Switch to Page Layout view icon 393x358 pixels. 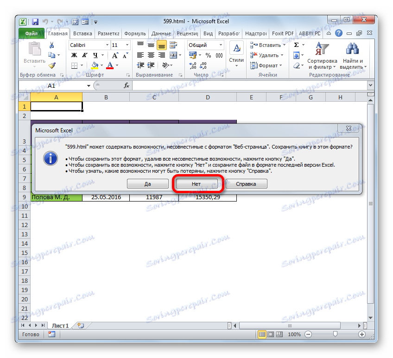[x=271, y=334]
